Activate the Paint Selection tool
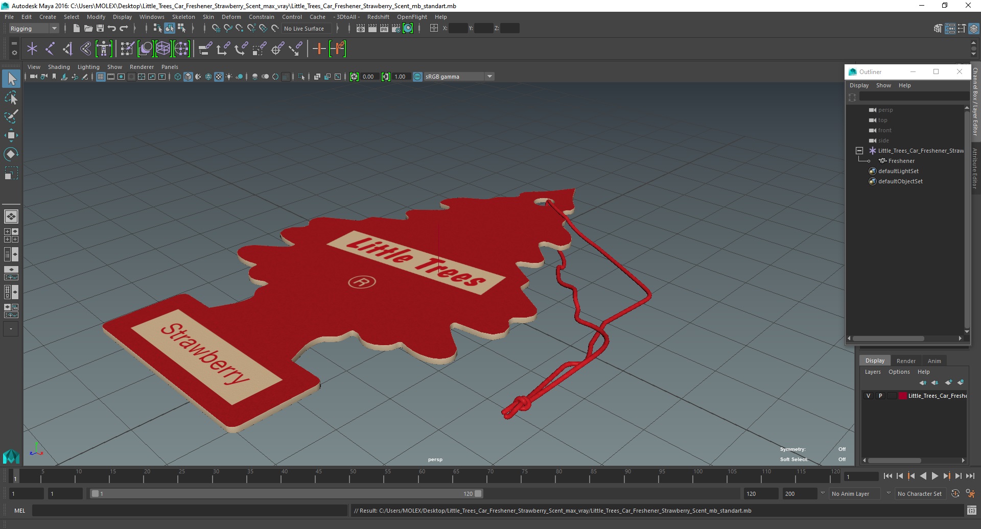 point(11,116)
